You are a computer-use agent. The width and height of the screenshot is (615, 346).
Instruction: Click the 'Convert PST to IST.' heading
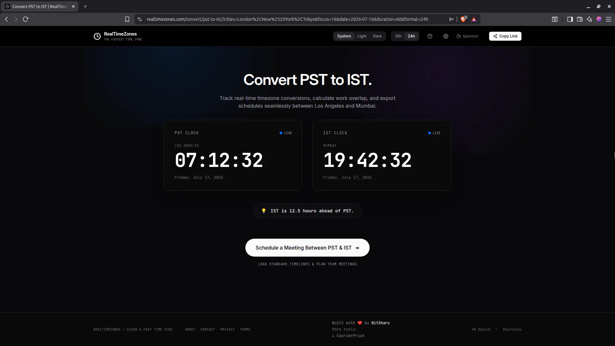click(307, 80)
